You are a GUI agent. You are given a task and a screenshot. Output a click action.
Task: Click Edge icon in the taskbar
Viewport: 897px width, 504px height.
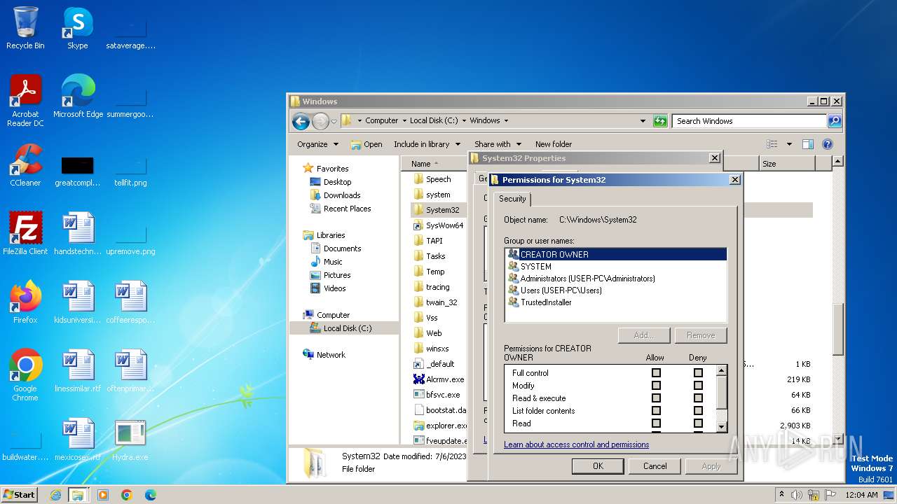point(150,495)
